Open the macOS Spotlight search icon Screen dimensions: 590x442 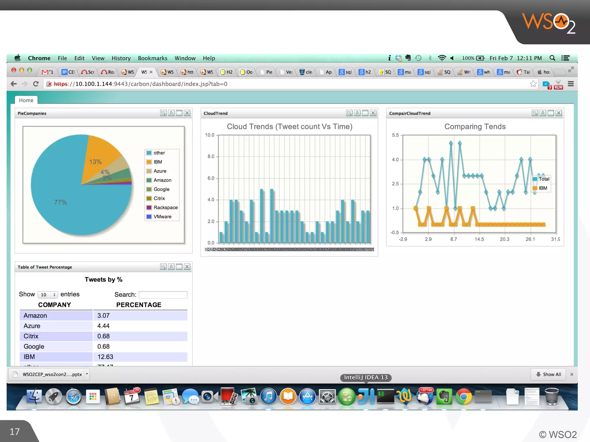pos(552,58)
